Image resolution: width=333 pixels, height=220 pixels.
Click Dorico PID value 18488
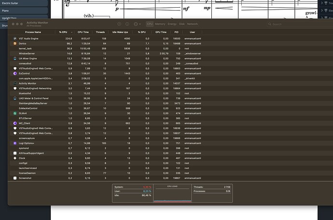pyautogui.click(x=177, y=43)
